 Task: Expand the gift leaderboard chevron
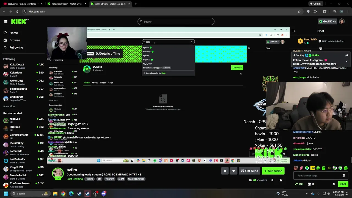pos(321,49)
